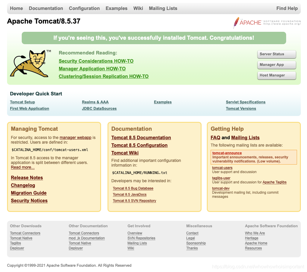Select the Documentation menu item

point(46,8)
